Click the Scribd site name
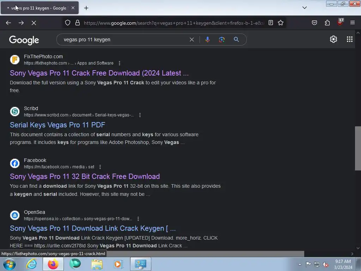 [x=31, y=109]
